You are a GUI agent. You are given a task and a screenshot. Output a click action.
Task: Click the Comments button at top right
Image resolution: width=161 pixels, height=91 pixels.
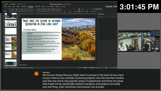(109, 7)
